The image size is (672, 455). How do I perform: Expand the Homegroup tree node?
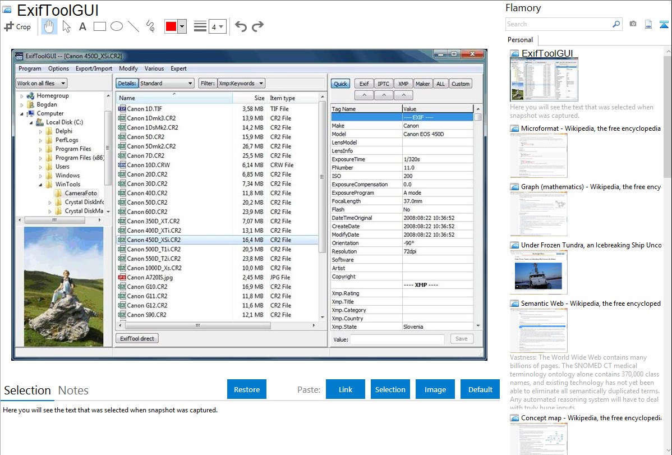(x=22, y=96)
